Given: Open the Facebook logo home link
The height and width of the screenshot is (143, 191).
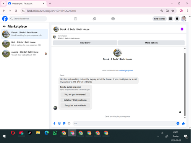Looking at the screenshot, I should 5,19.
